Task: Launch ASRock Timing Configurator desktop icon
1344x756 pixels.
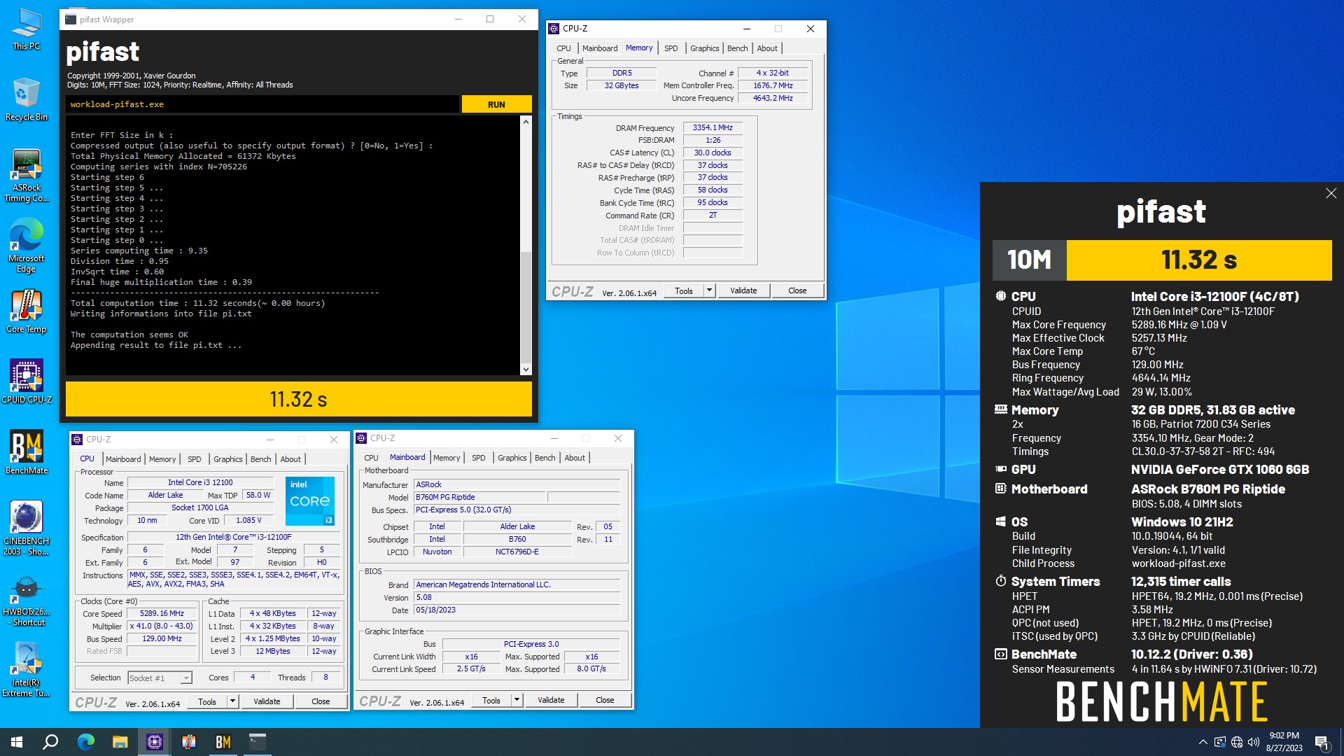Action: (27, 176)
